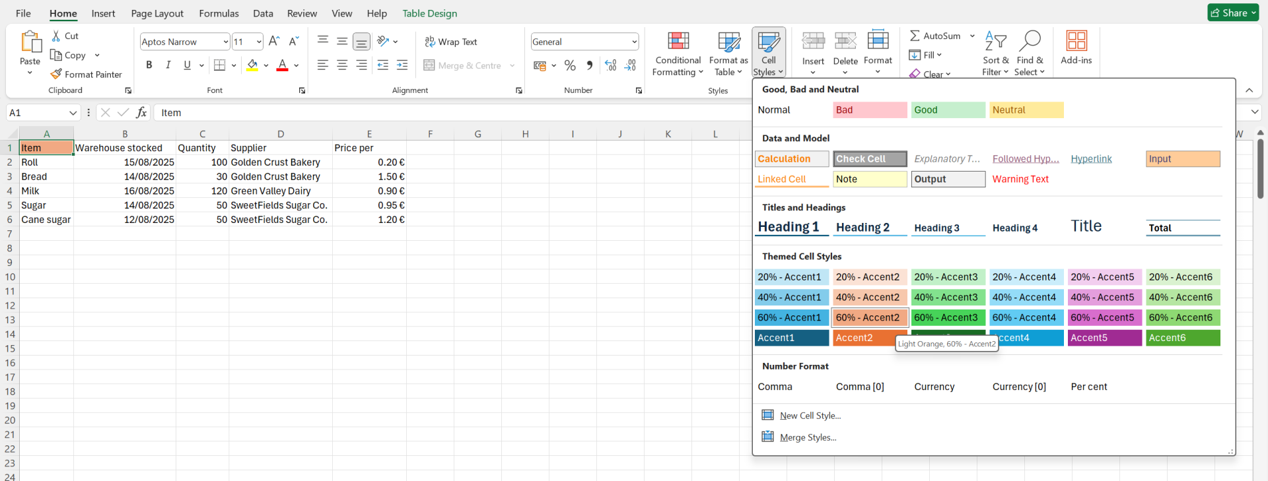This screenshot has height=481, width=1268.
Task: Apply the Heading 1 style
Action: point(791,227)
